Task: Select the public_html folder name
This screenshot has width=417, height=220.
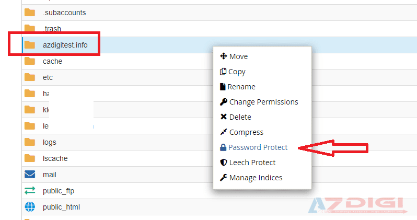Action: tap(62, 207)
